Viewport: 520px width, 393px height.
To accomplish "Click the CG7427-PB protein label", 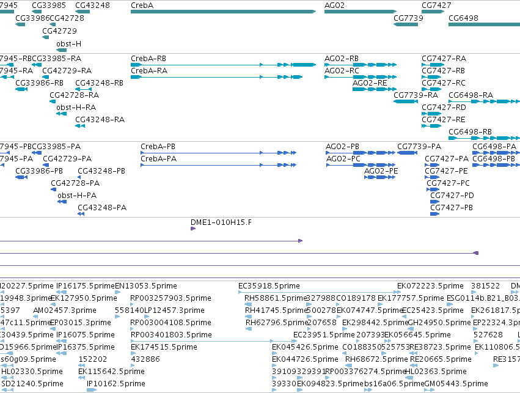I will 452,208.
